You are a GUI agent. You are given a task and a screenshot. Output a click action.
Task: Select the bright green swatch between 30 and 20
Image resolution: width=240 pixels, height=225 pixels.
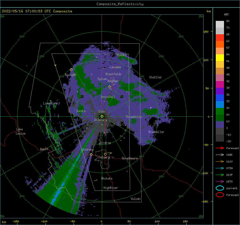(x=220, y=111)
